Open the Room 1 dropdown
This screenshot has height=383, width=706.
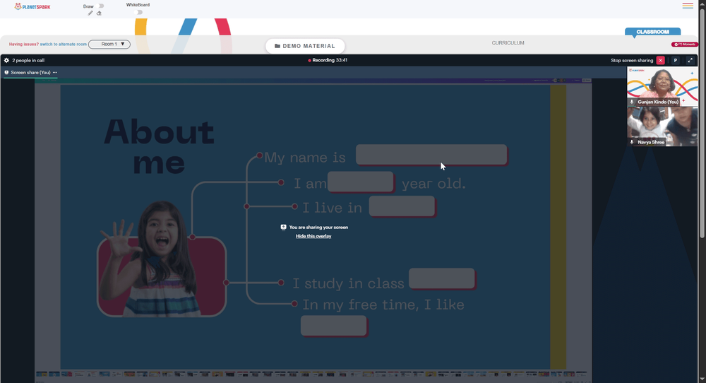(x=109, y=44)
